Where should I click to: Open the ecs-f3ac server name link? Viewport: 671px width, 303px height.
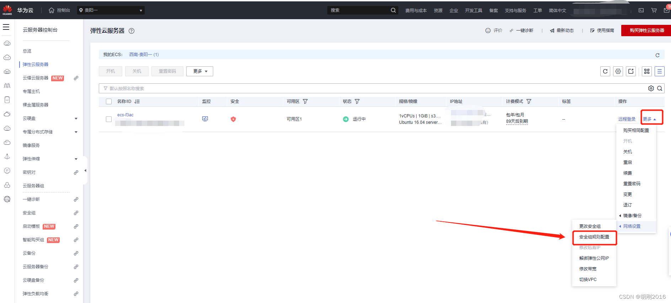click(x=125, y=115)
